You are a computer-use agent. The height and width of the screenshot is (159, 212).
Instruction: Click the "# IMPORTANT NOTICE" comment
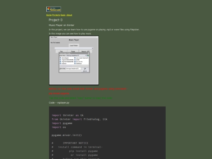click(x=70, y=143)
